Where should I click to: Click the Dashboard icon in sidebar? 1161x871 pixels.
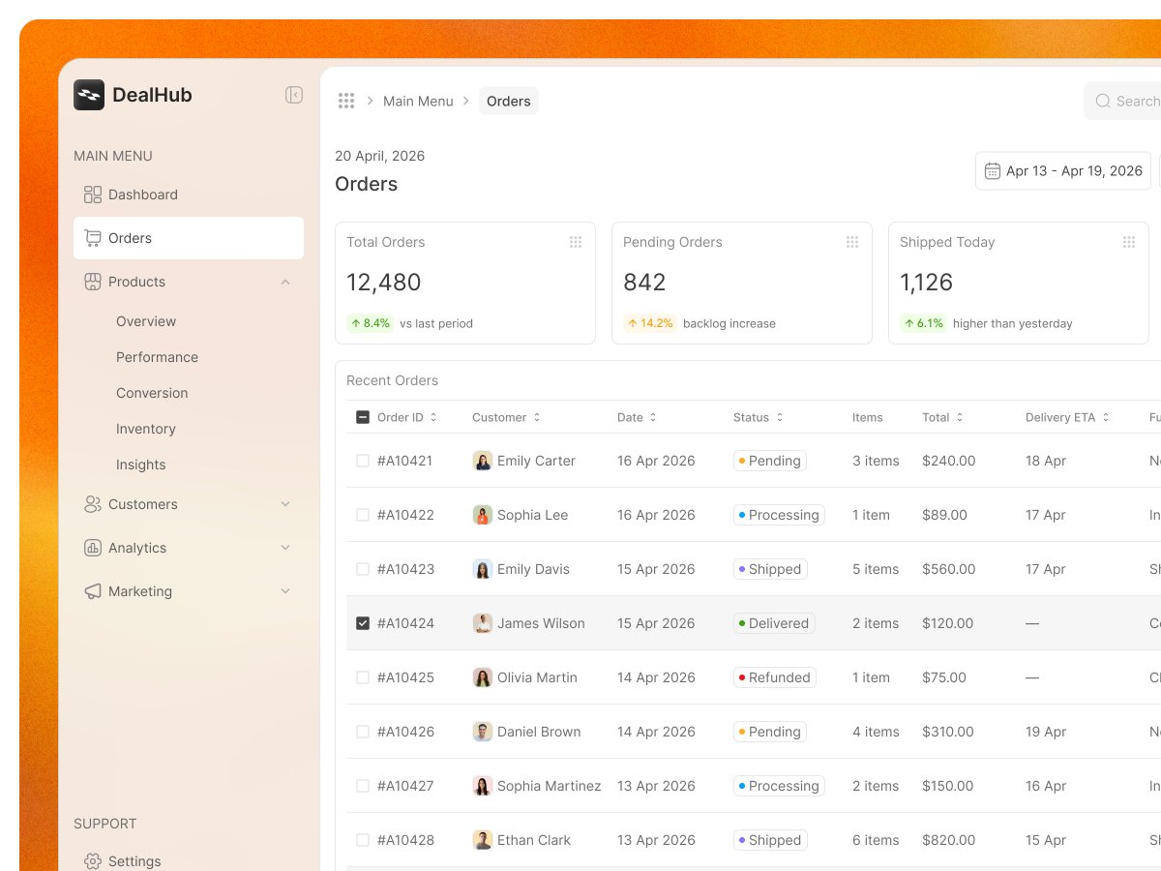93,195
